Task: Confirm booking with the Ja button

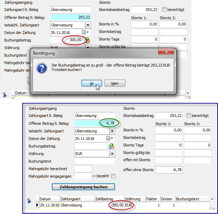Action: 91,83
